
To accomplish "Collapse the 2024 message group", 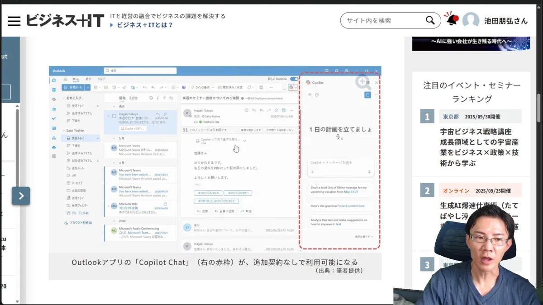I will coord(114,221).
